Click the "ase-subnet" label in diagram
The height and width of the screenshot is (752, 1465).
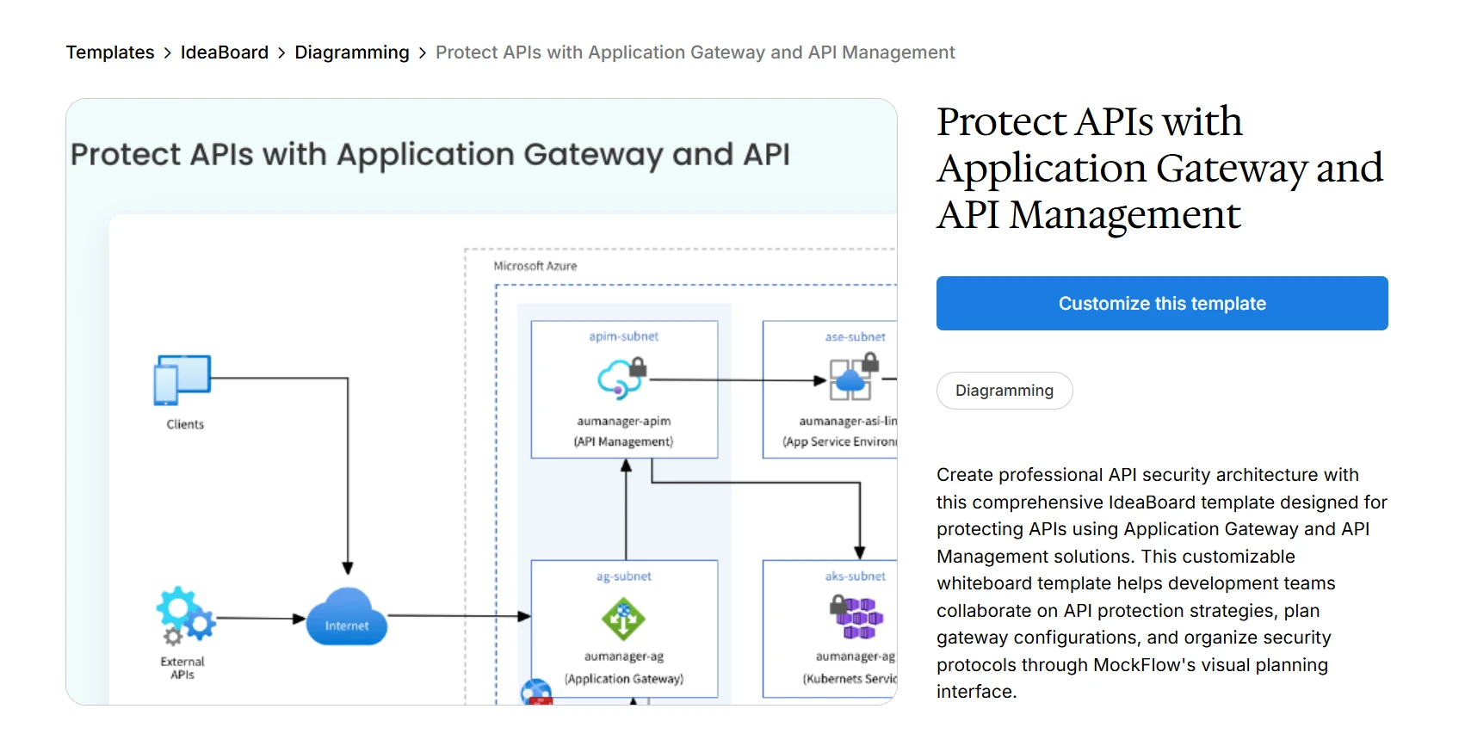click(856, 337)
